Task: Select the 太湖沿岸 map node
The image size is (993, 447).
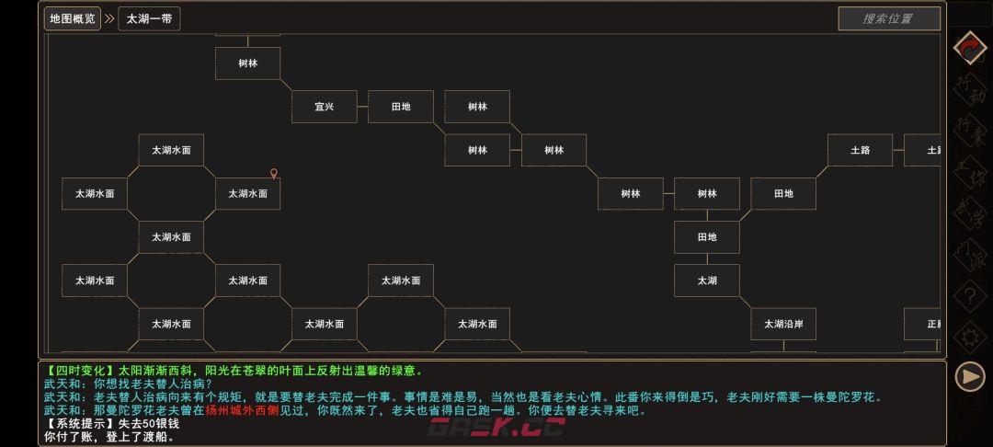Action: coord(783,324)
